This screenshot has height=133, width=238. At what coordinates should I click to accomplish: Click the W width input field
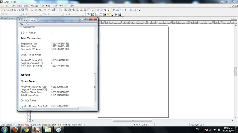point(54,14)
